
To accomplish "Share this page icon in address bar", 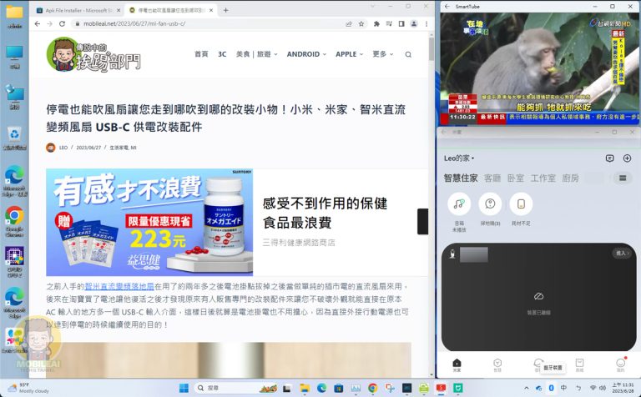I will 349,24.
